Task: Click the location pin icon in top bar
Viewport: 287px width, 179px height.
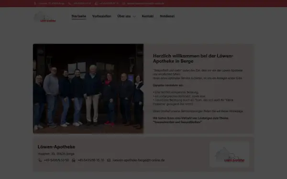Action: 35,3
